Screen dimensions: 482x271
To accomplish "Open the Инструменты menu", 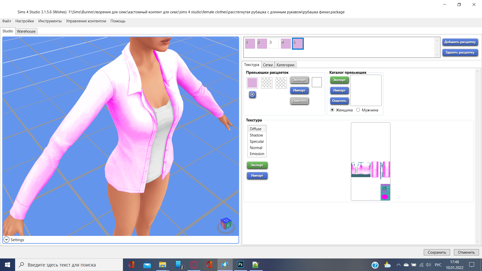I will pos(50,21).
